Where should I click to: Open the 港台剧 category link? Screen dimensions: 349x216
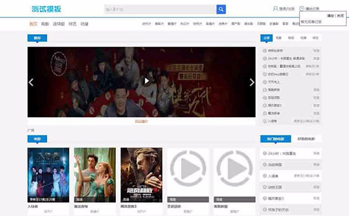[x=248, y=24]
